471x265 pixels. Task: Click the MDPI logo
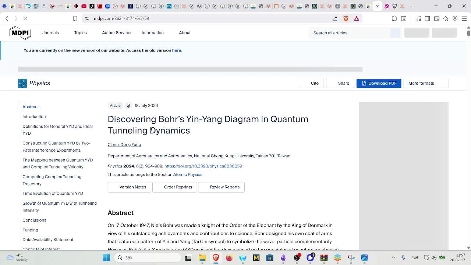pos(20,33)
